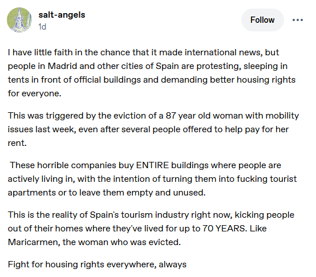Click the phrase '70 YEARS' in the post
Image resolution: width=316 pixels, height=277 pixels.
[x=224, y=229]
